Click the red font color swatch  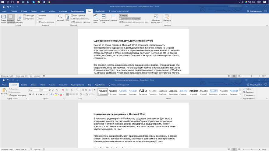point(61,95)
